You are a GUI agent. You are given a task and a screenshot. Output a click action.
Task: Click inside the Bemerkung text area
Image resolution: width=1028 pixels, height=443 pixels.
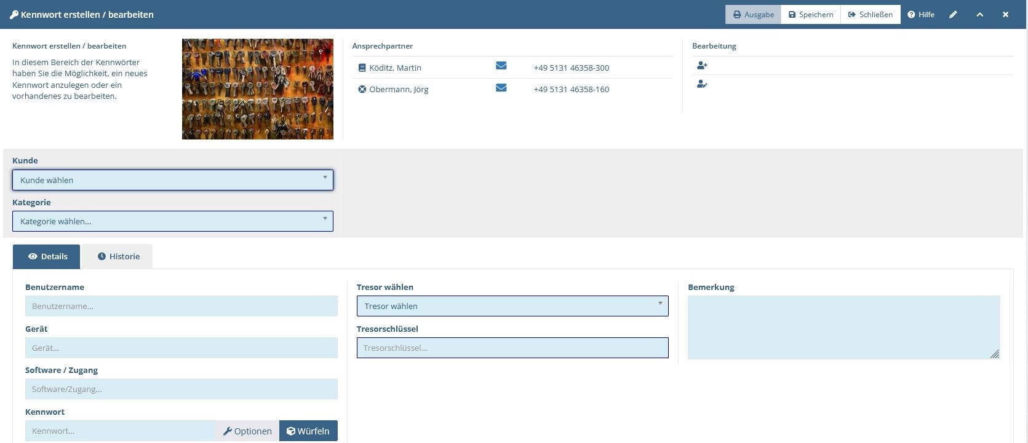(x=844, y=327)
